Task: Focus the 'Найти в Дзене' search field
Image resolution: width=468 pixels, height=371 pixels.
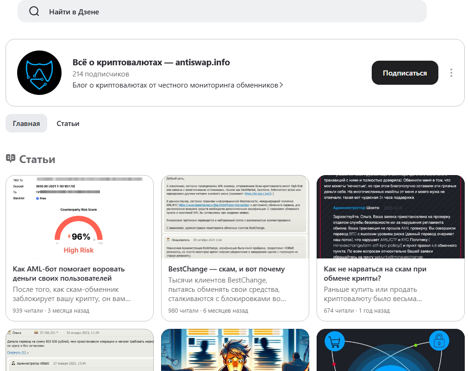Action: tap(222, 11)
